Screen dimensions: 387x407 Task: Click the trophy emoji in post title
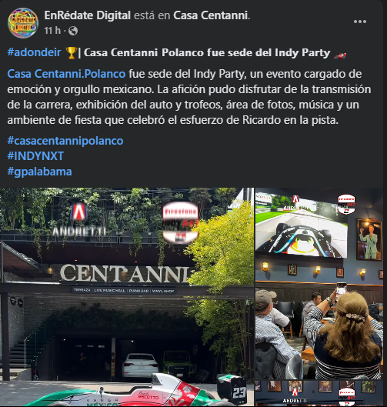click(71, 52)
